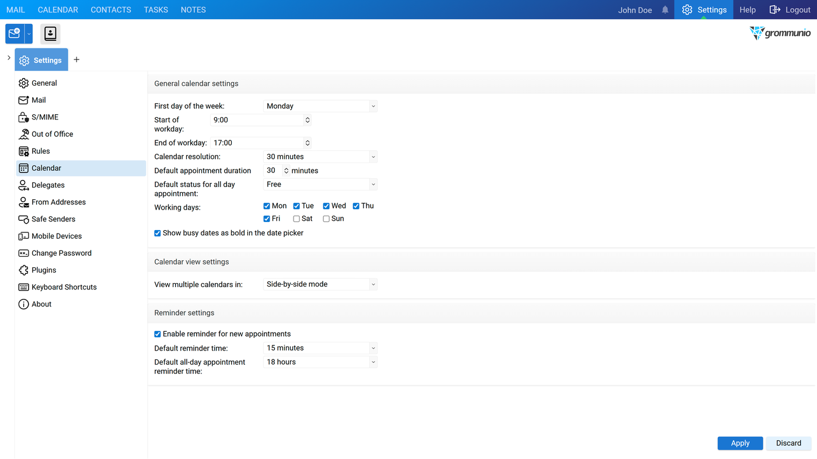This screenshot has width=817, height=459.
Task: Click the Mail envelope icon in sidebar
Action: click(x=23, y=100)
